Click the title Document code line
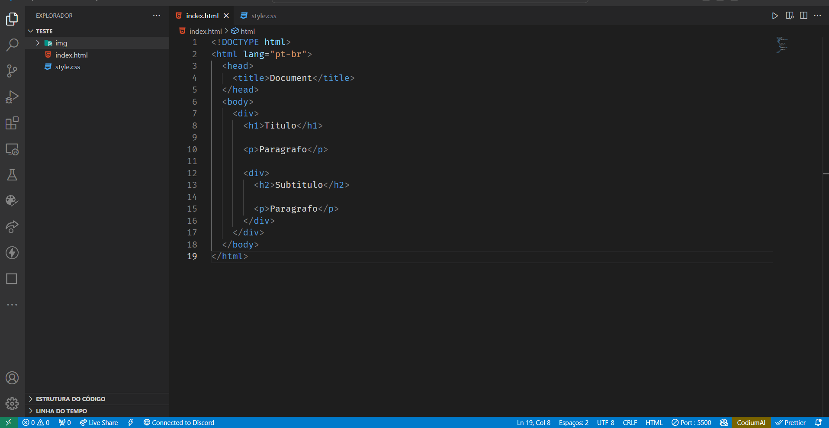The height and width of the screenshot is (428, 829). click(x=294, y=78)
